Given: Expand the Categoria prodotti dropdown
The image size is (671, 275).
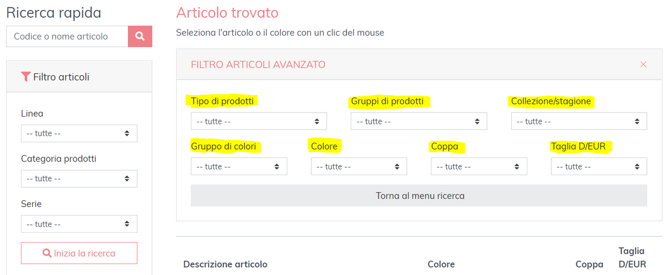Looking at the screenshot, I should 79,178.
